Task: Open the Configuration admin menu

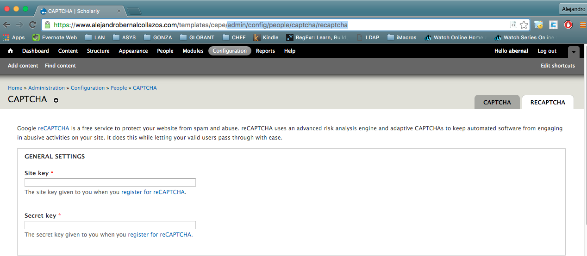Action: 230,51
